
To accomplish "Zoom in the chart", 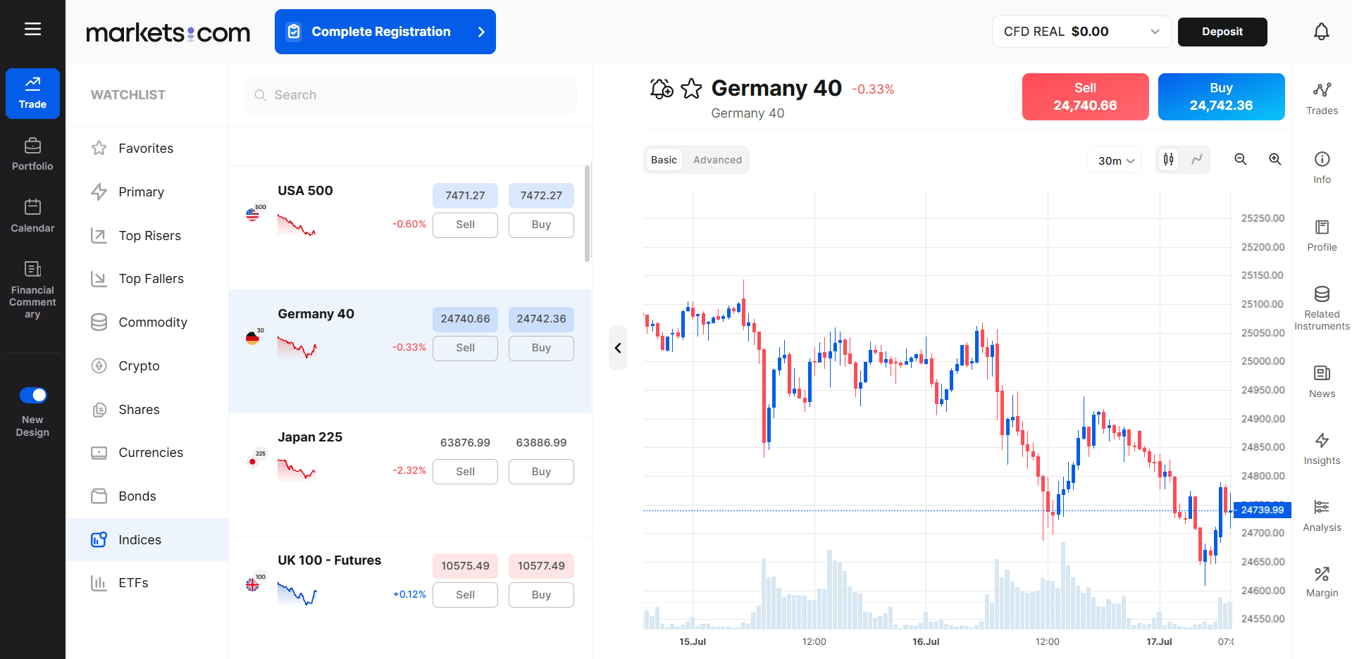I will coord(1275,159).
